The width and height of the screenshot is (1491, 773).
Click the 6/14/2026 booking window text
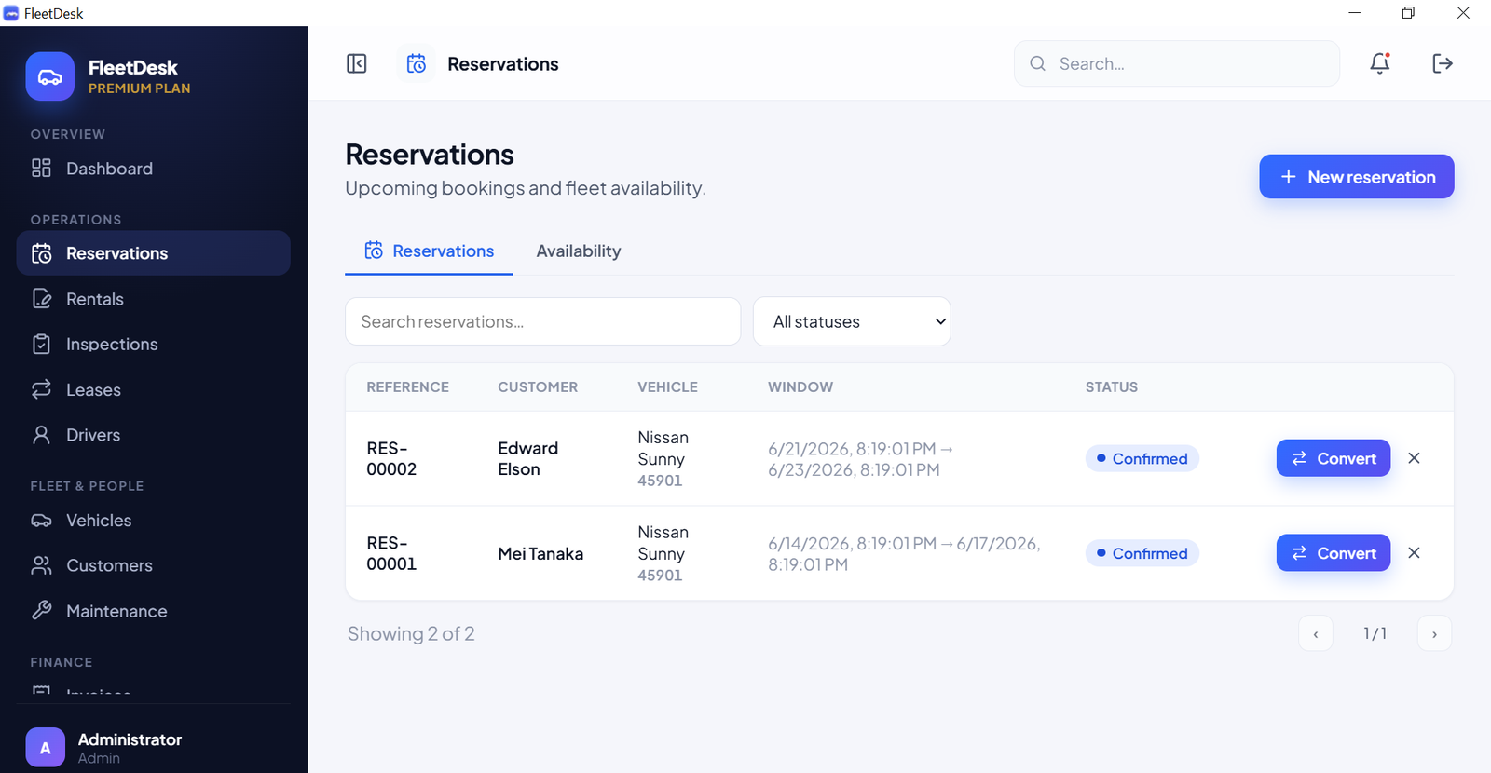[904, 553]
